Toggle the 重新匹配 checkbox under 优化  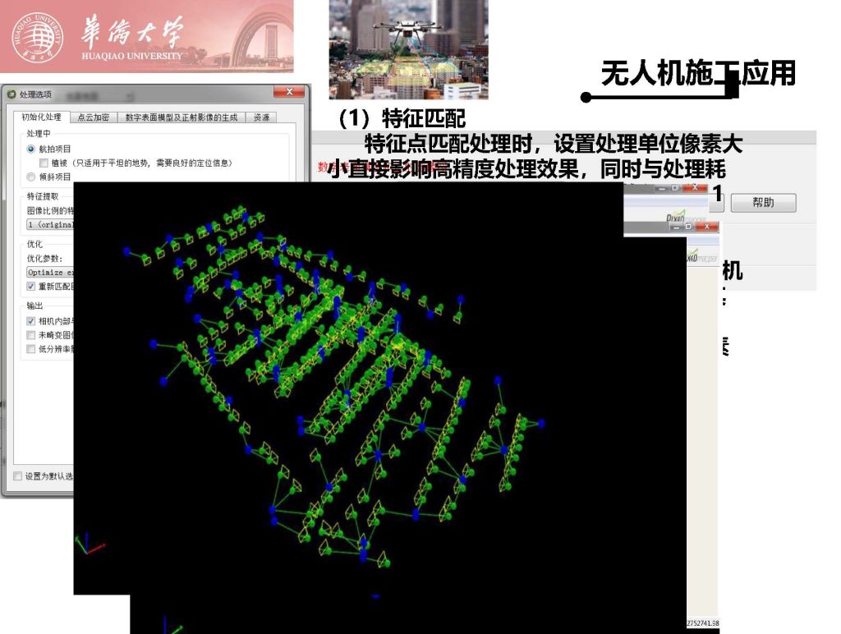pyautogui.click(x=31, y=286)
